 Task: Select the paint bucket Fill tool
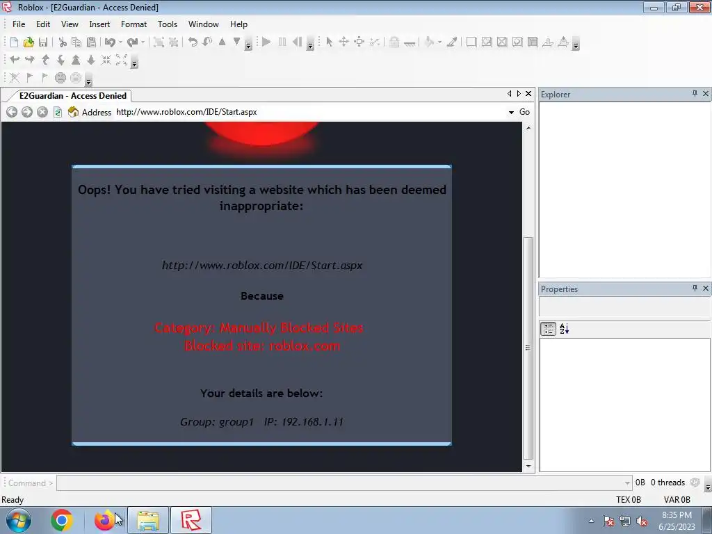coord(429,42)
